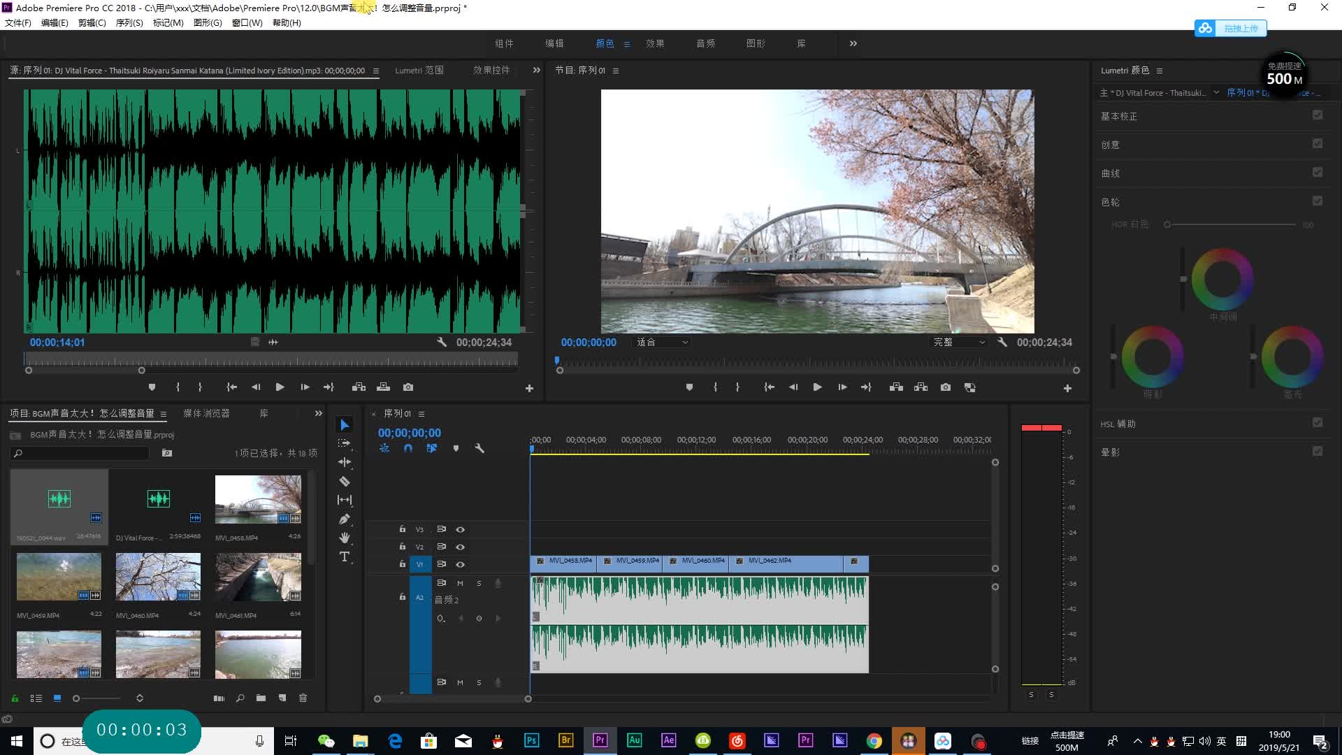Expand Source panel overflow chevron
Screen dimensions: 1342x755
536,71
